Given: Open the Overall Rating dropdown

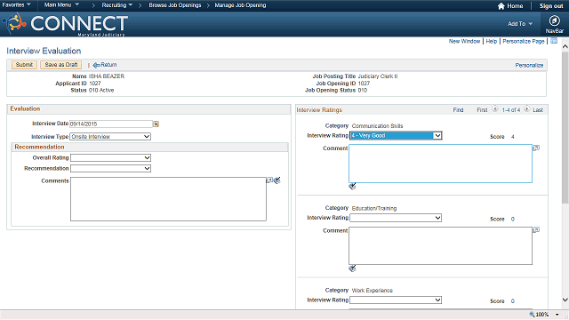Looking at the screenshot, I should click(110, 158).
